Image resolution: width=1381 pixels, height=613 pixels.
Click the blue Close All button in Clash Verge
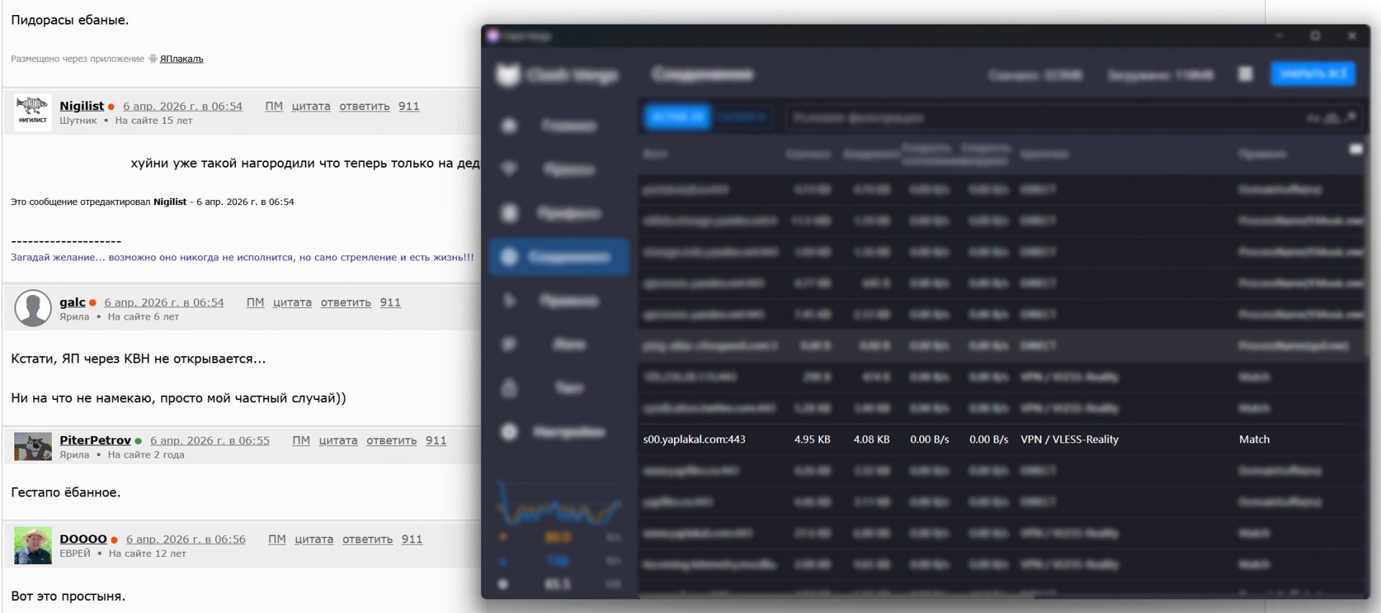[x=1313, y=74]
